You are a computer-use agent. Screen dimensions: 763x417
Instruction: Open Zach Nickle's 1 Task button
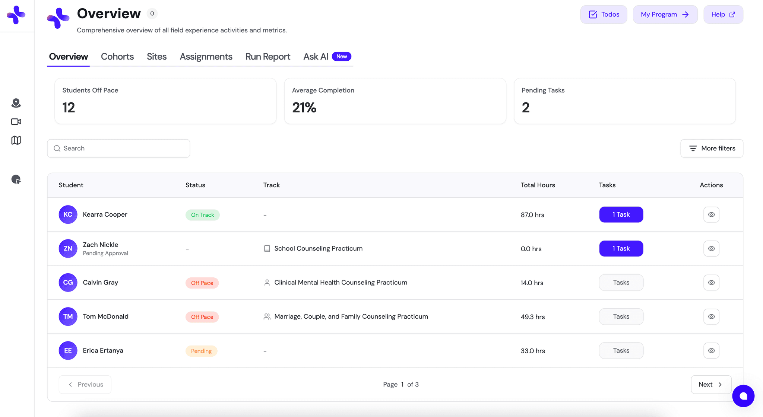point(621,248)
